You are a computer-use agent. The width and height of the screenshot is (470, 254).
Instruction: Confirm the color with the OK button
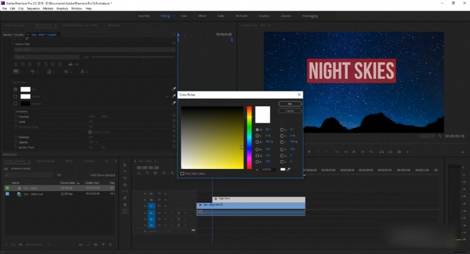click(290, 104)
